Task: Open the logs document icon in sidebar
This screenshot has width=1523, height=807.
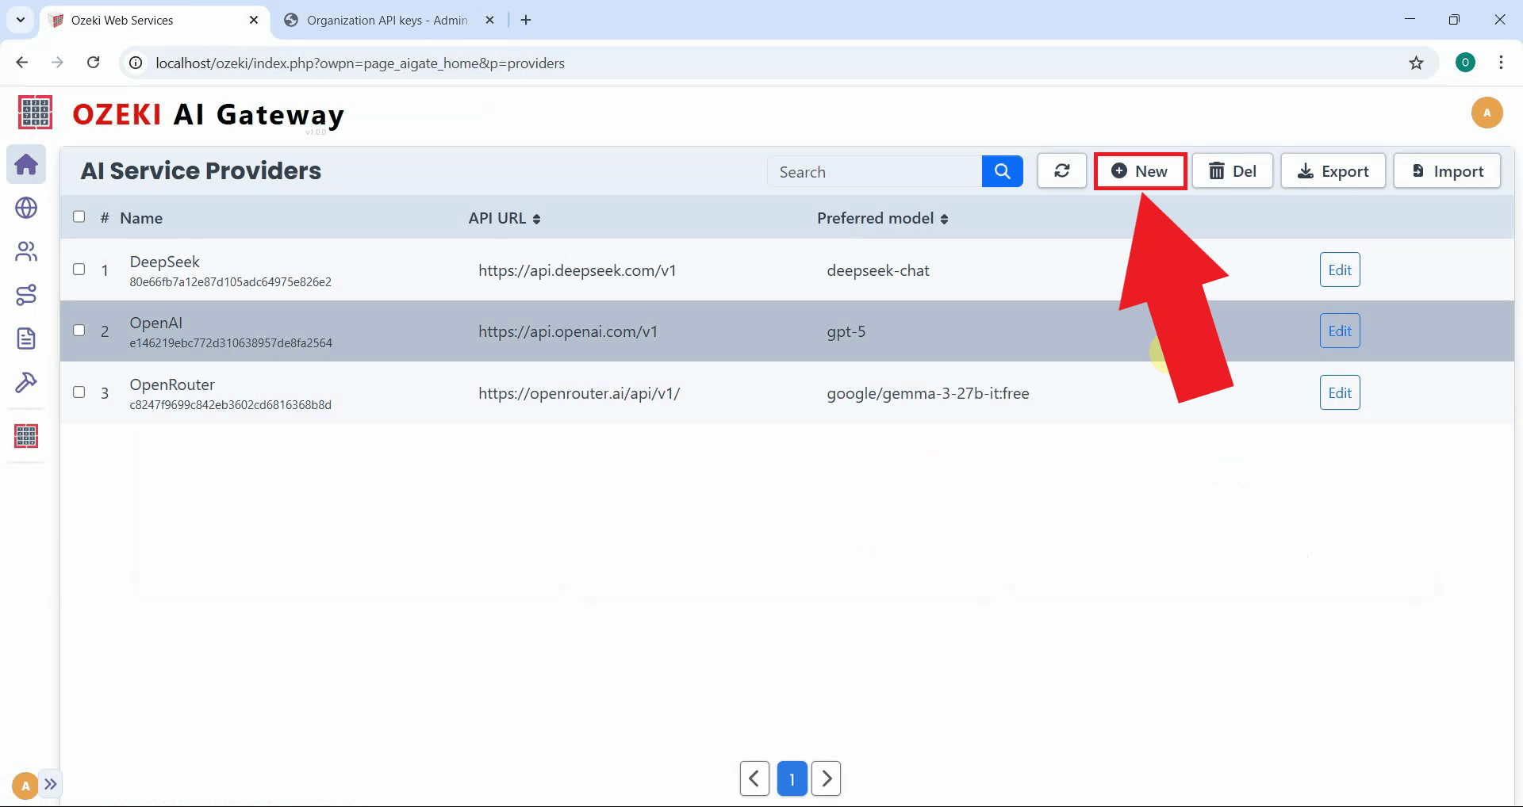Action: pos(26,338)
